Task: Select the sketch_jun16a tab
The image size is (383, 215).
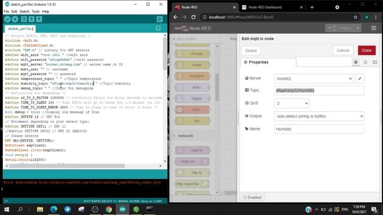Action: [x=20, y=29]
